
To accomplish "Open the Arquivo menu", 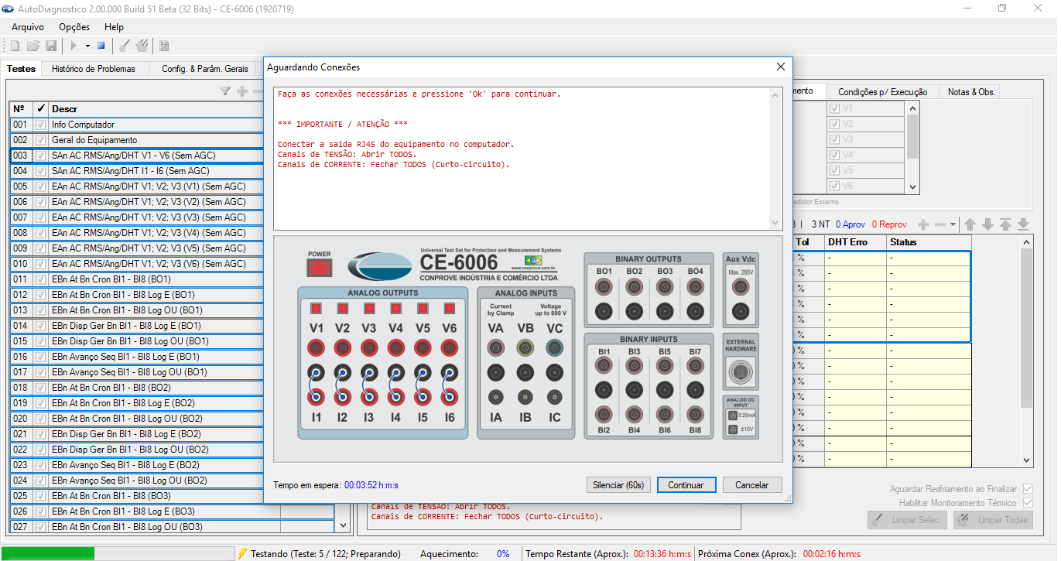I will pyautogui.click(x=28, y=27).
